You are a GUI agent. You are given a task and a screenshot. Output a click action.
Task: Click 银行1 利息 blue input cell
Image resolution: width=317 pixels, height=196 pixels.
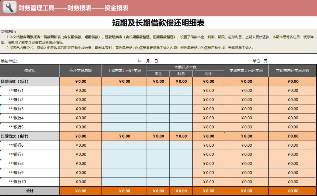click(x=181, y=91)
